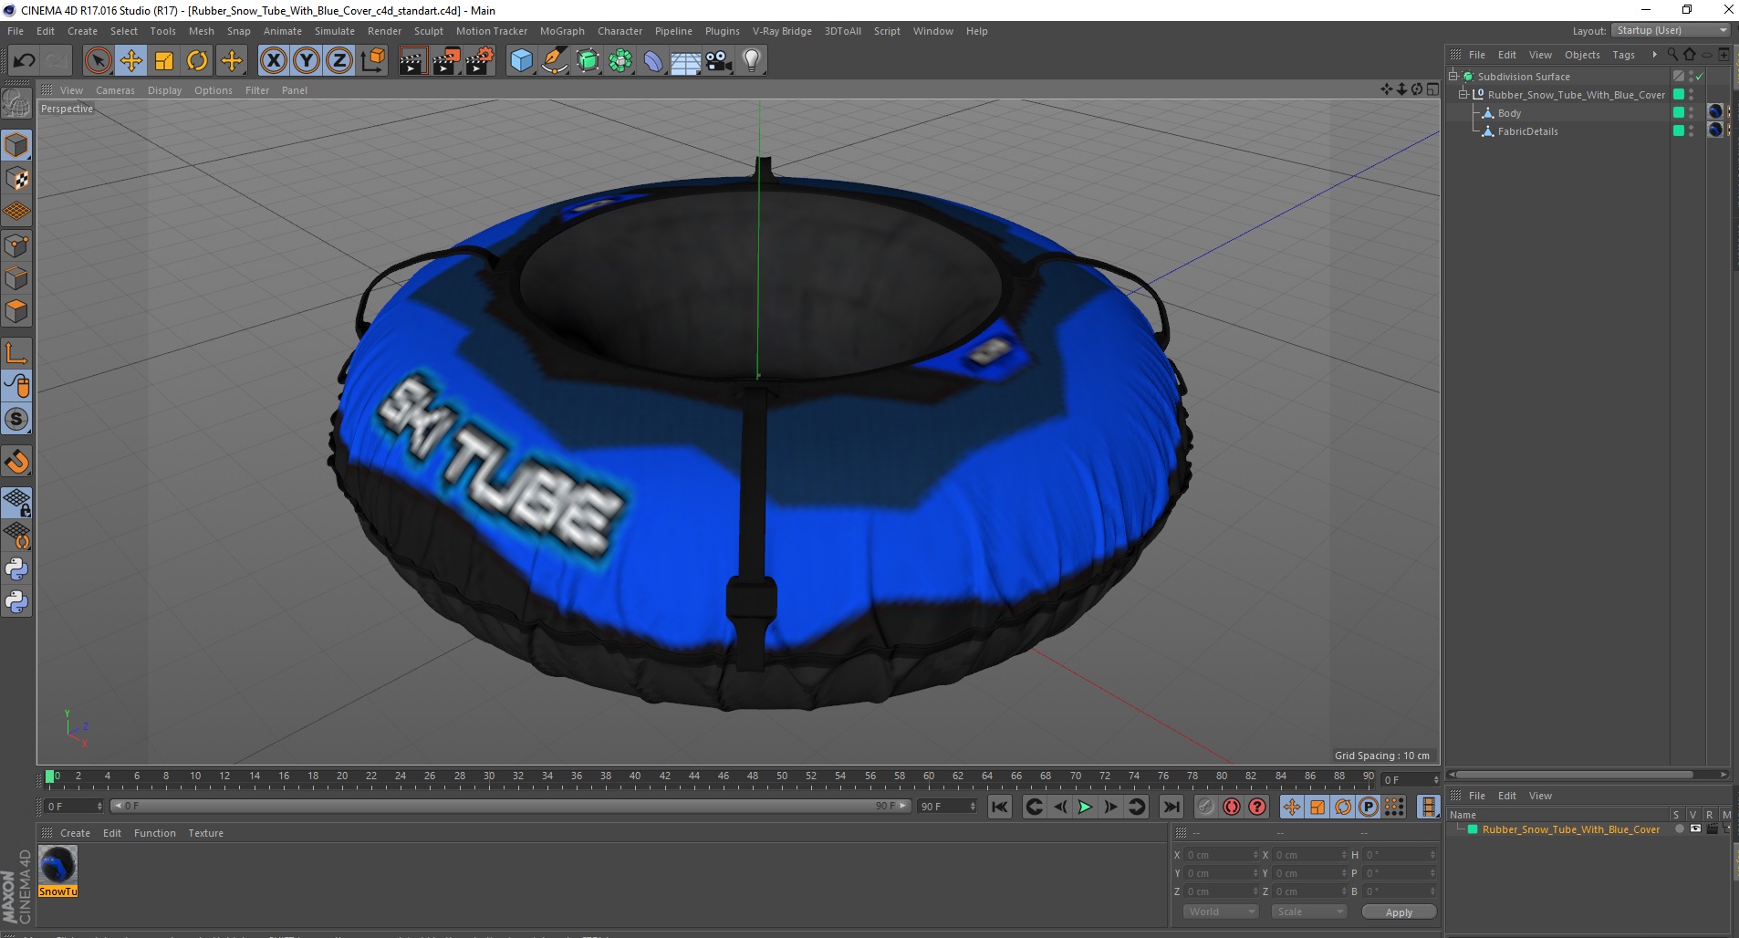Add a camera object

pos(719,61)
